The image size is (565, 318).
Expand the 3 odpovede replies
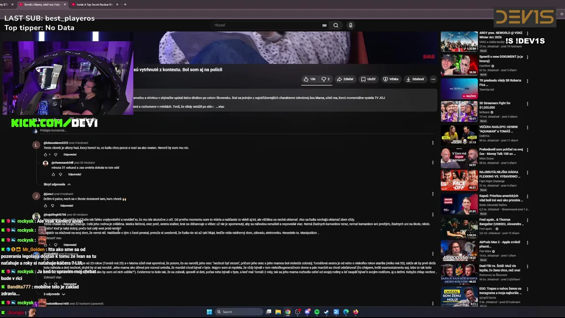click(54, 294)
